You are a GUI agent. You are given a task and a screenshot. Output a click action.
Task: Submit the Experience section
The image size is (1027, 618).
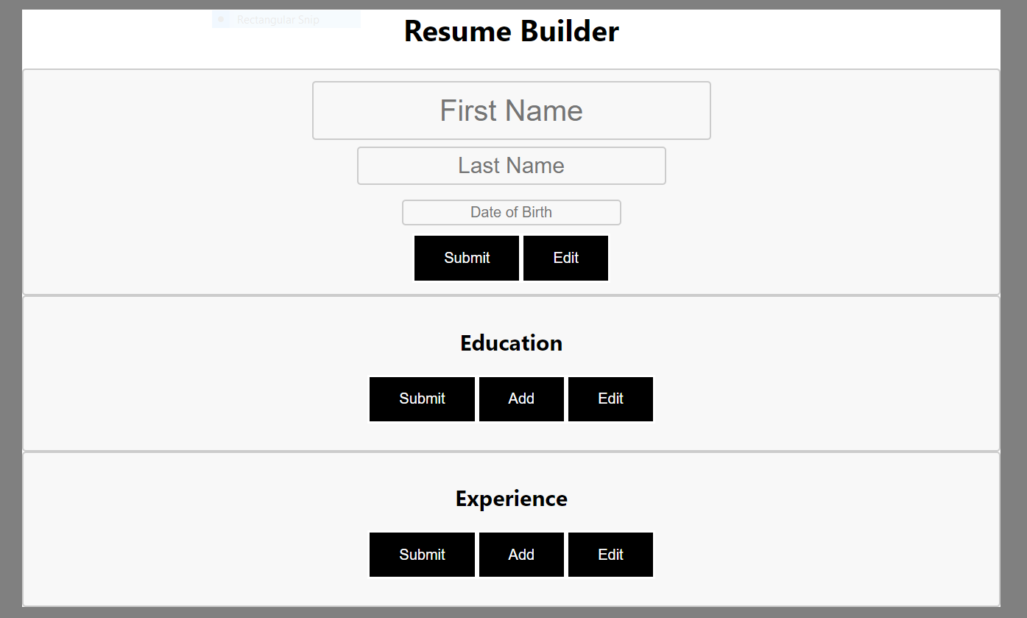[422, 555]
